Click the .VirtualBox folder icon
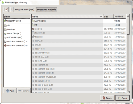The width and height of the screenshot is (133, 104). pos(33,21)
